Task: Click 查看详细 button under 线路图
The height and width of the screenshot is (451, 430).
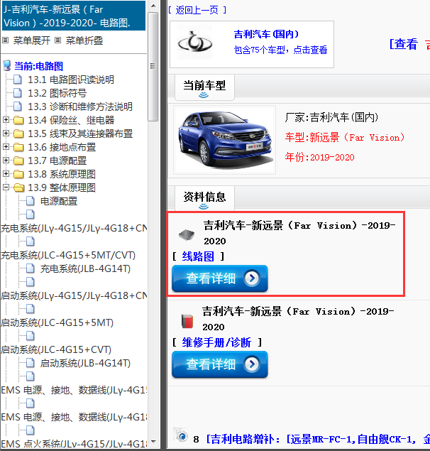Action: click(220, 278)
